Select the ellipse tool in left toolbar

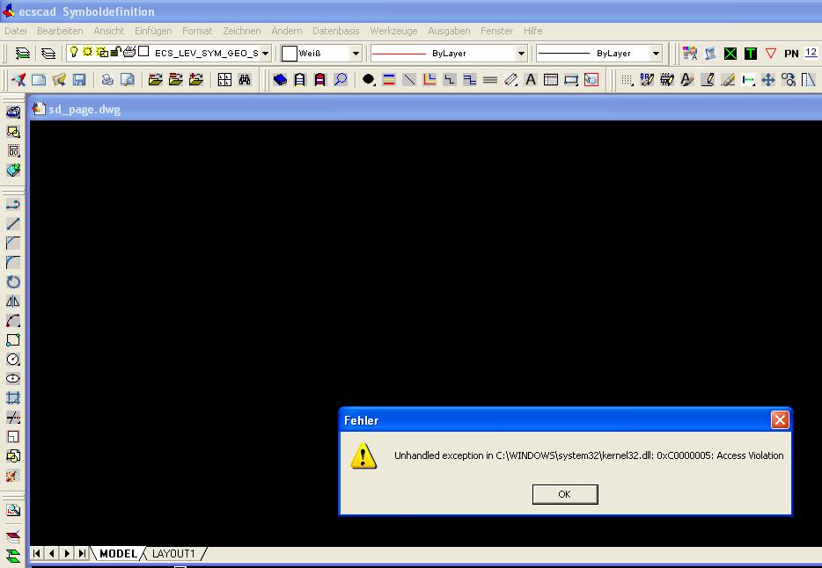coord(13,378)
